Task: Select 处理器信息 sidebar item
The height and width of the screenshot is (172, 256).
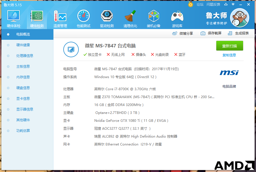Action: coord(28,56)
